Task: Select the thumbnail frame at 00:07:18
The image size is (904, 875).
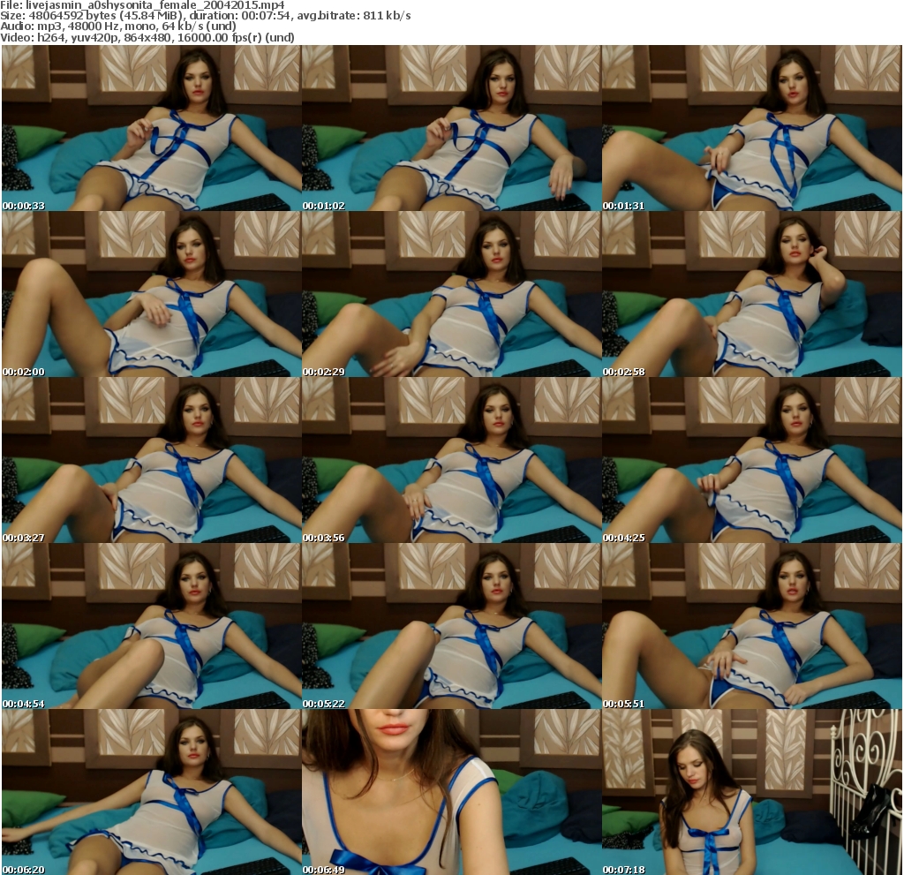Action: coord(752,793)
